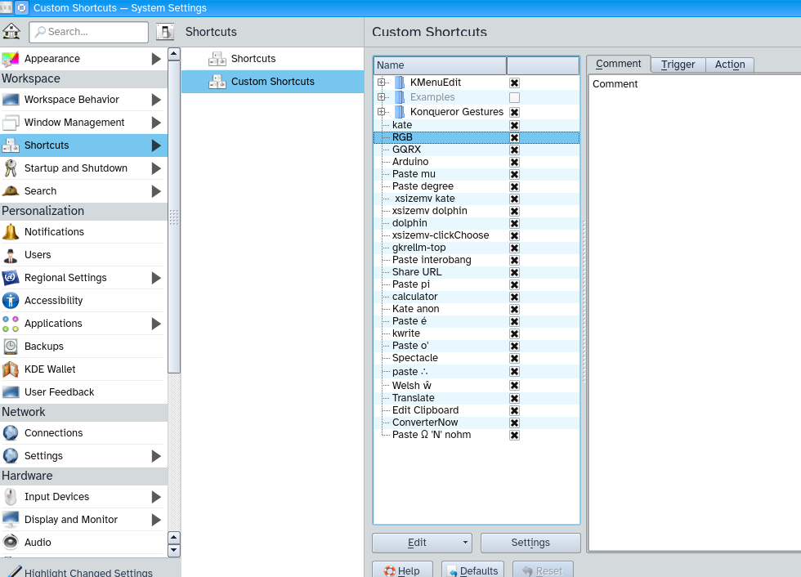Image resolution: width=801 pixels, height=577 pixels.
Task: Open the Edit dropdown button
Action: [x=422, y=543]
